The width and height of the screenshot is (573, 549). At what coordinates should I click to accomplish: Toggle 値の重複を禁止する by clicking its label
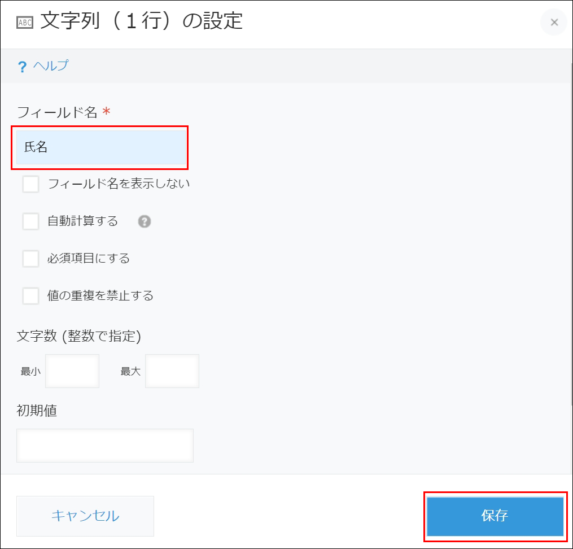(x=99, y=295)
